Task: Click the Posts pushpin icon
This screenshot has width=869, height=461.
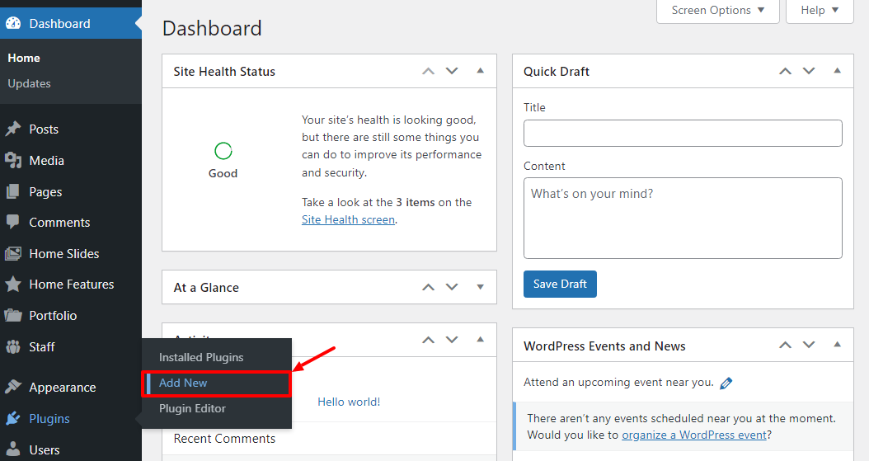Action: click(x=13, y=129)
